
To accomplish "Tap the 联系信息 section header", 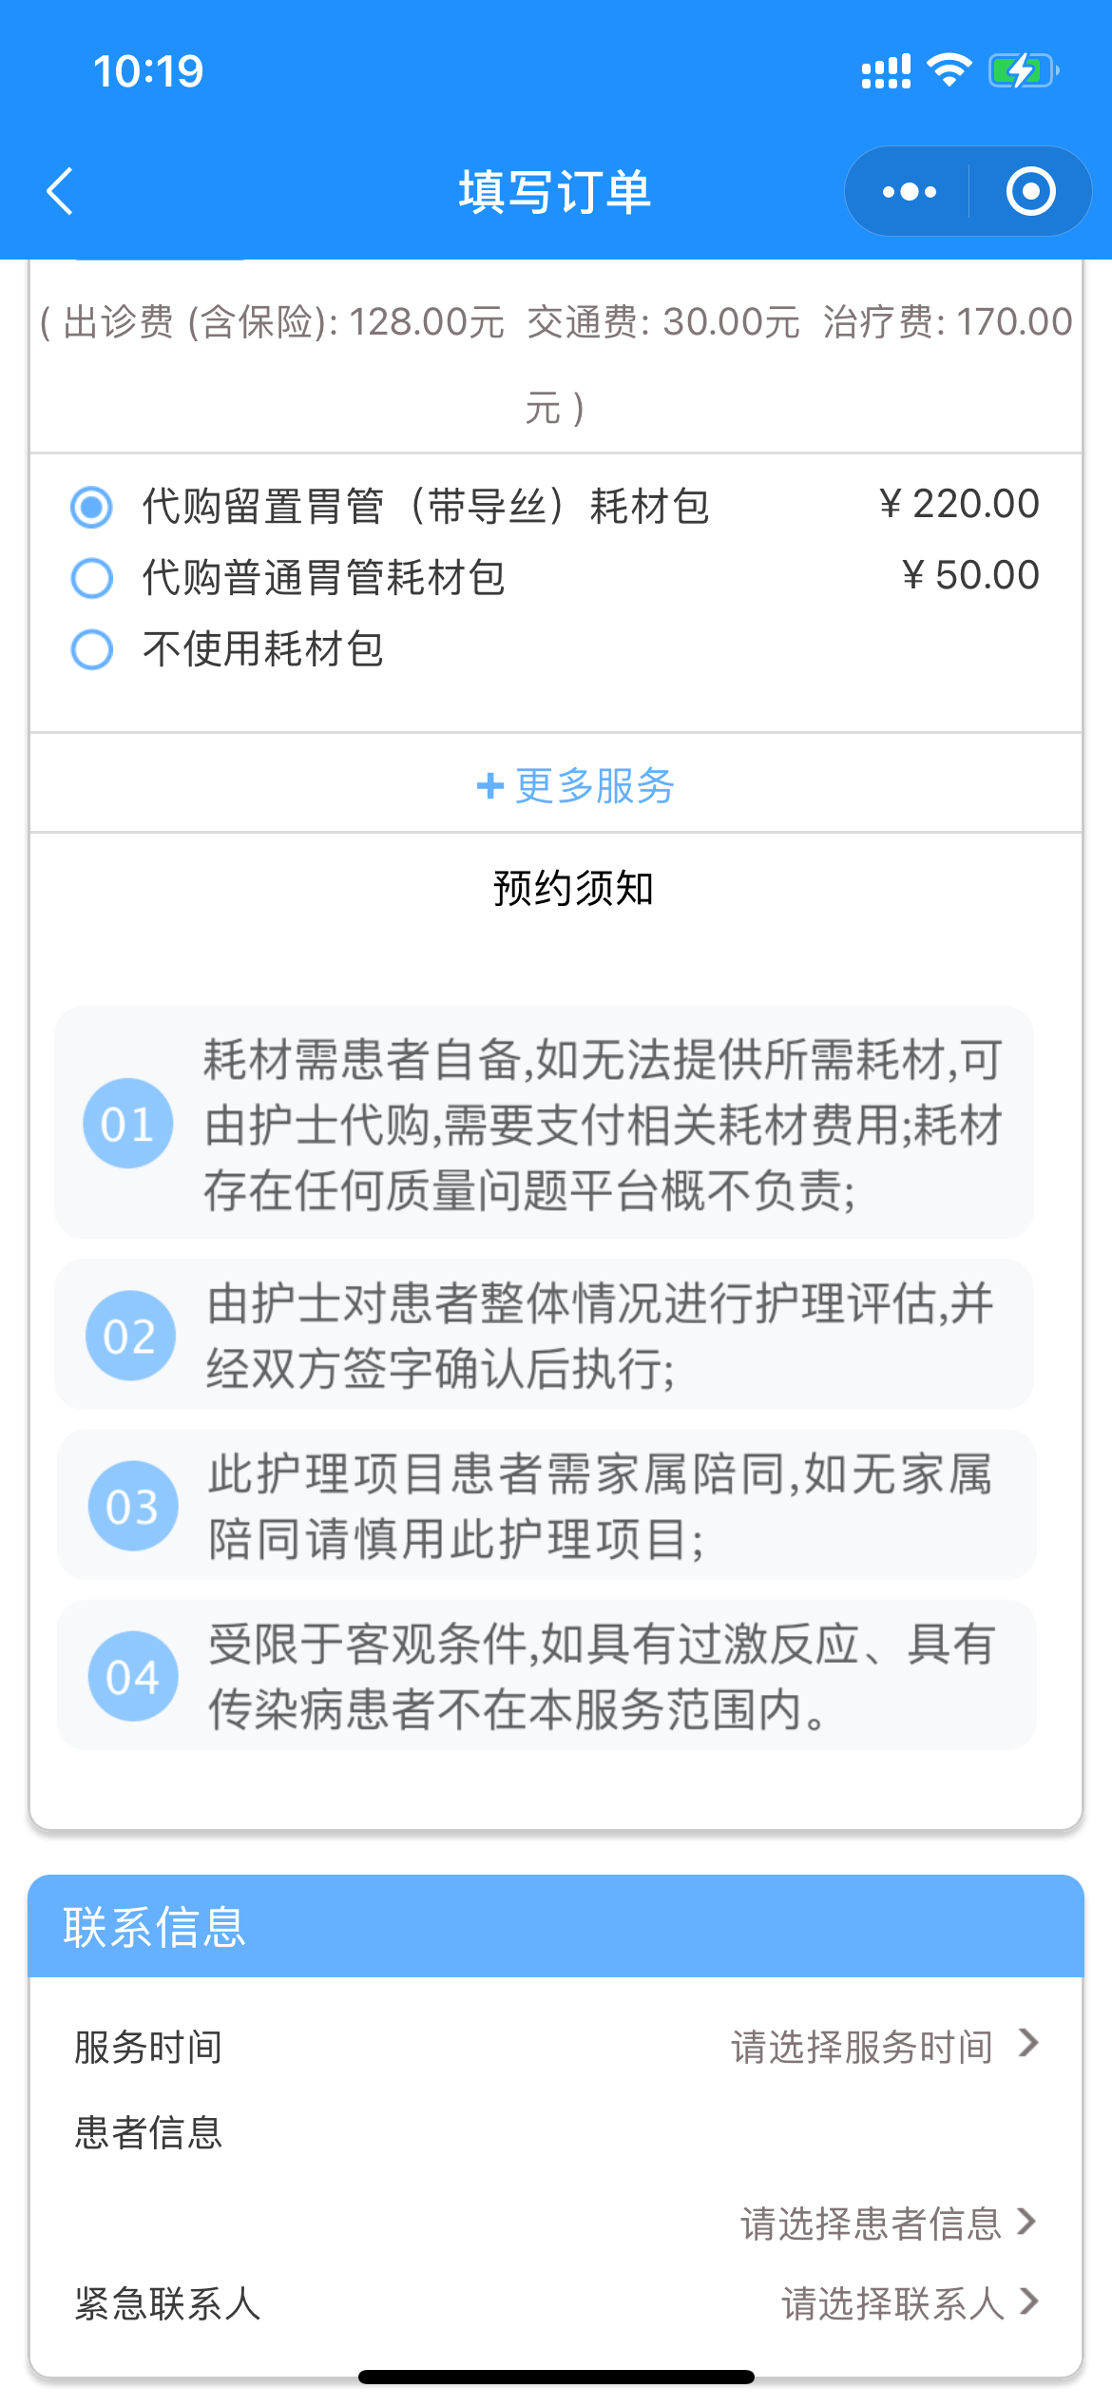I will [x=154, y=1926].
